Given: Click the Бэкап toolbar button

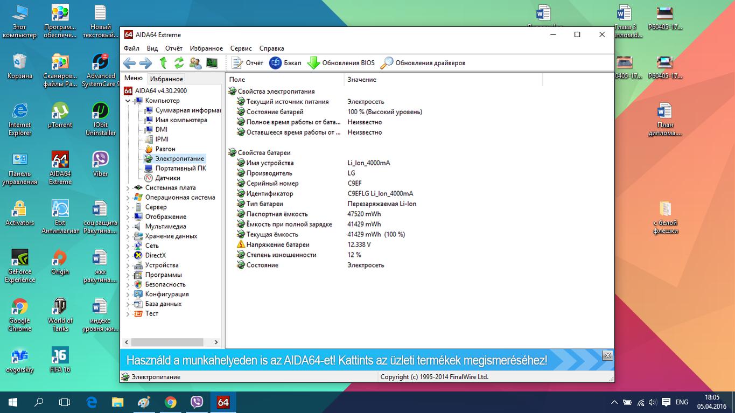Looking at the screenshot, I should point(285,63).
